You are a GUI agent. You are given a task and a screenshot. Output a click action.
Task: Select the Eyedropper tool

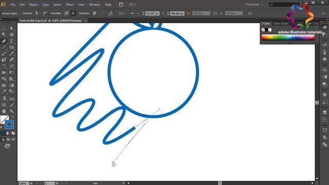point(4,91)
